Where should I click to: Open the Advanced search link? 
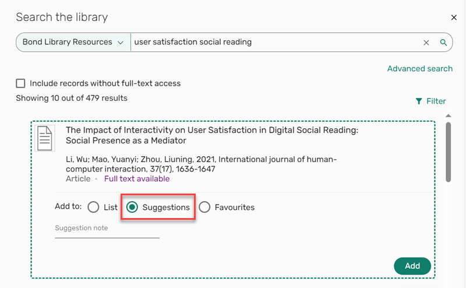click(419, 69)
